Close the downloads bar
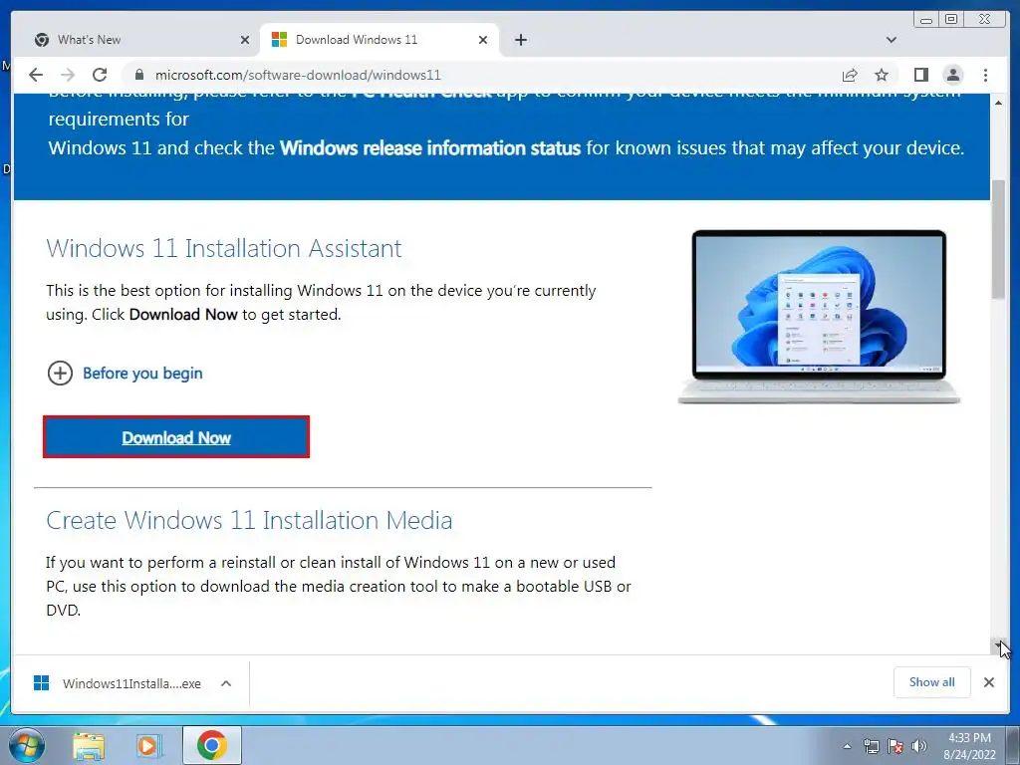 [989, 681]
